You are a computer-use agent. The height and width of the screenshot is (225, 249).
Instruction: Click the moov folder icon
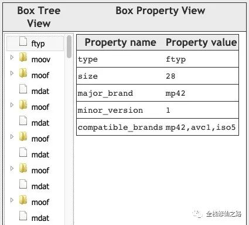click(23, 58)
